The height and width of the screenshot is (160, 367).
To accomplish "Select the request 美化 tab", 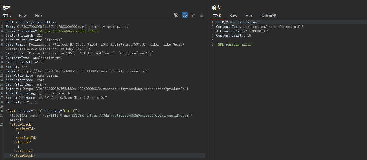I will pyautogui.click(x=7, y=16).
